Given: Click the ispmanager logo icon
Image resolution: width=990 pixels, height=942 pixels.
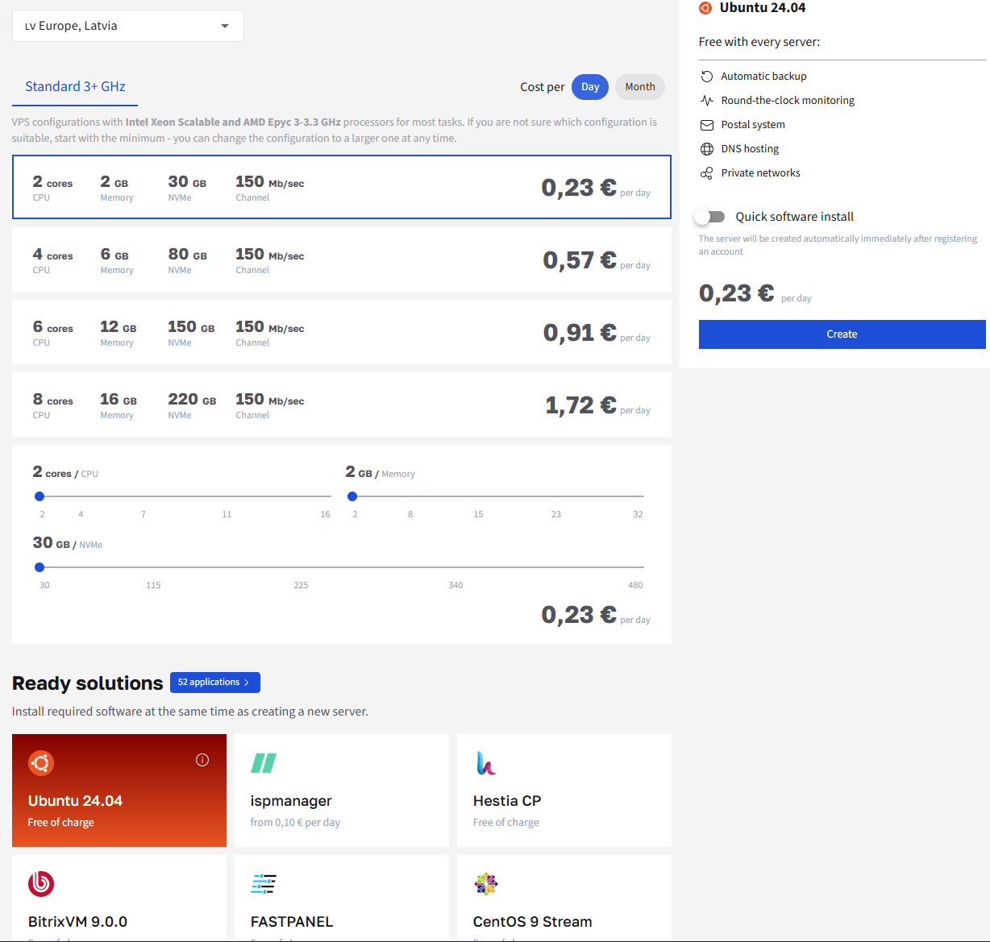Looking at the screenshot, I should coord(264,762).
